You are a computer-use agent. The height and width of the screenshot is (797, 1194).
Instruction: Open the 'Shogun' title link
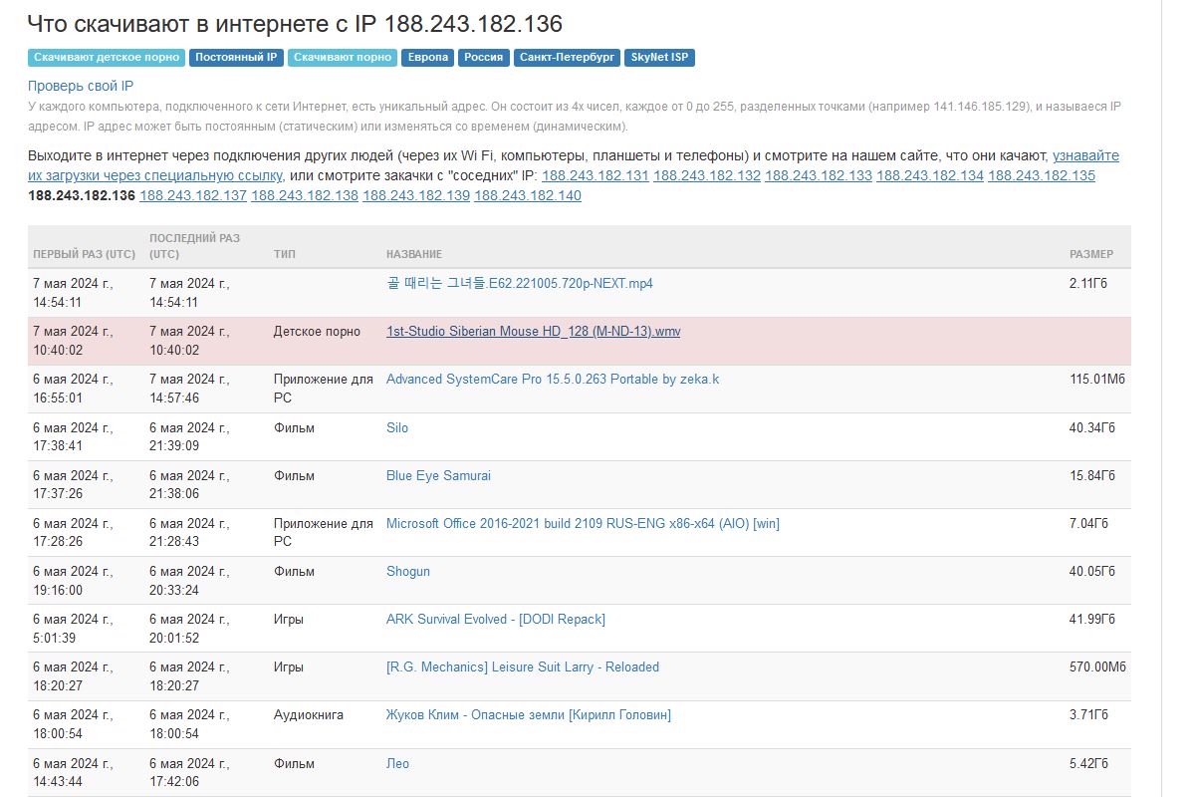pyautogui.click(x=407, y=572)
